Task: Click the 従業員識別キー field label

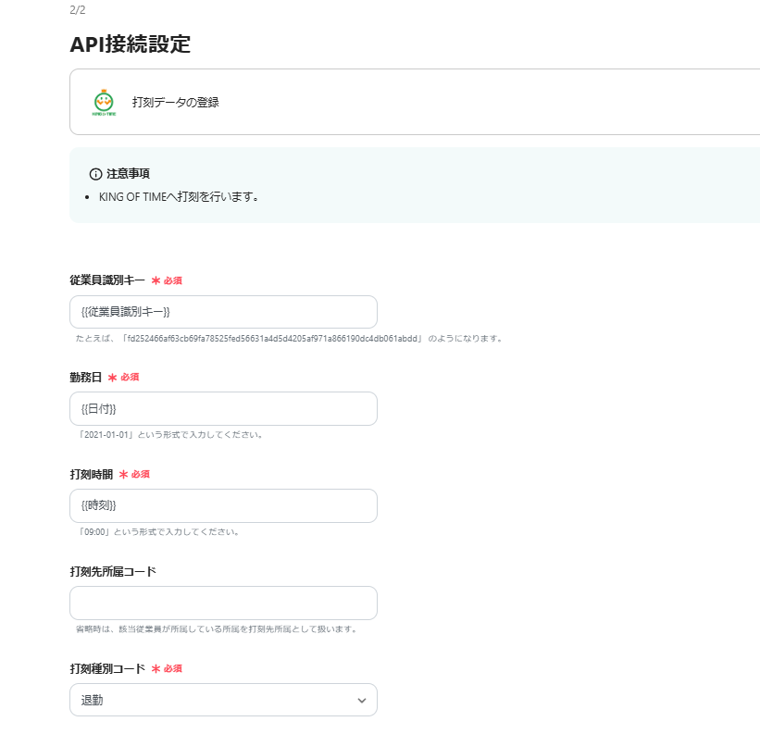Action: (107, 280)
